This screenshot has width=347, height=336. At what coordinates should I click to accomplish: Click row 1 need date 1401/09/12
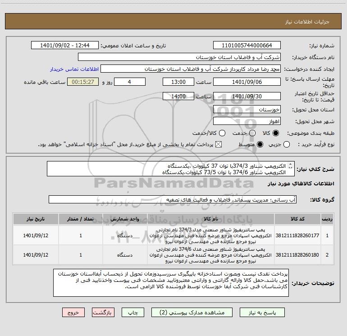tap(36, 235)
